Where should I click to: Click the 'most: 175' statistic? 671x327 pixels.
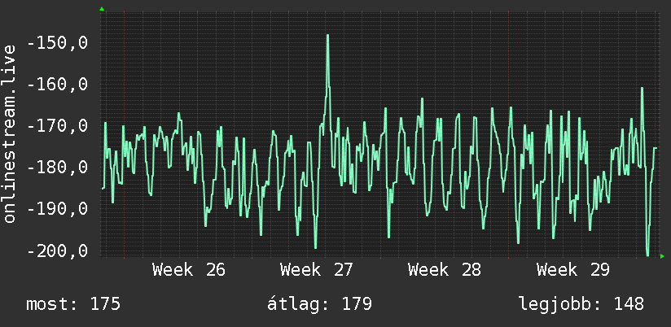73,304
